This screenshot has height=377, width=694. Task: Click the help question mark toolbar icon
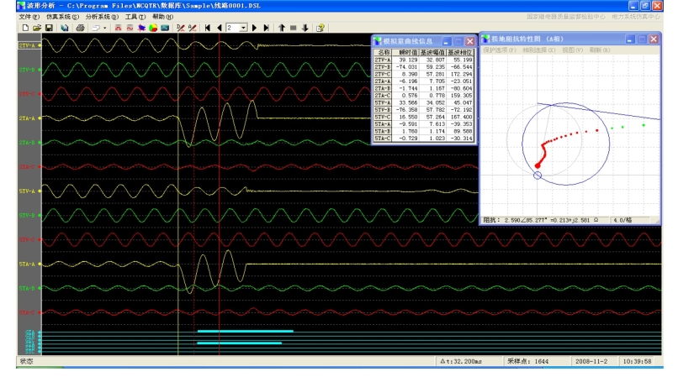tap(321, 28)
